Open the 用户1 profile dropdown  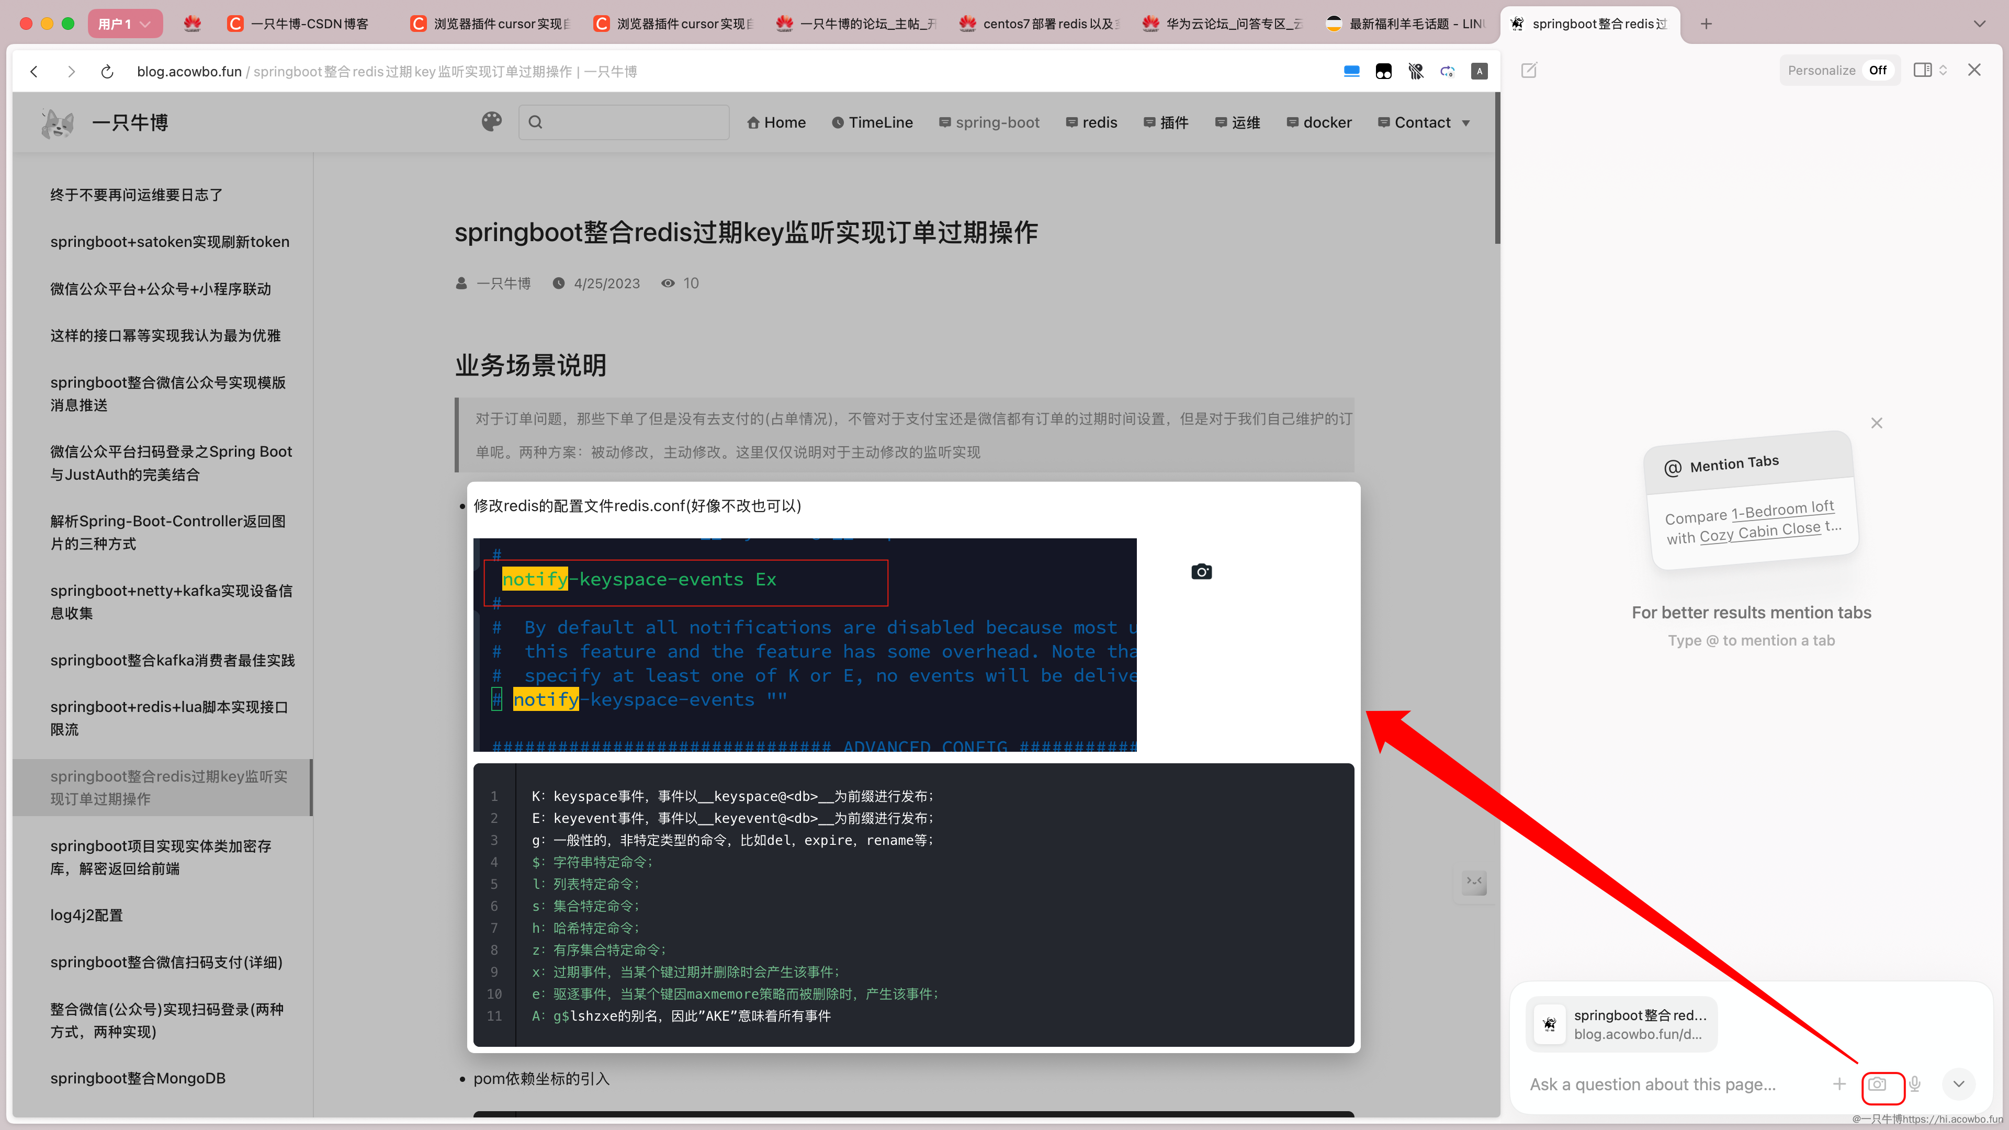[x=125, y=24]
